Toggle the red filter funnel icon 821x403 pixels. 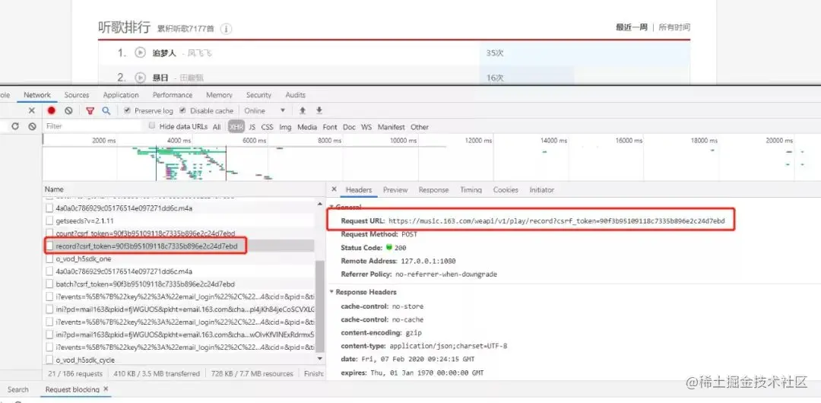pos(90,110)
